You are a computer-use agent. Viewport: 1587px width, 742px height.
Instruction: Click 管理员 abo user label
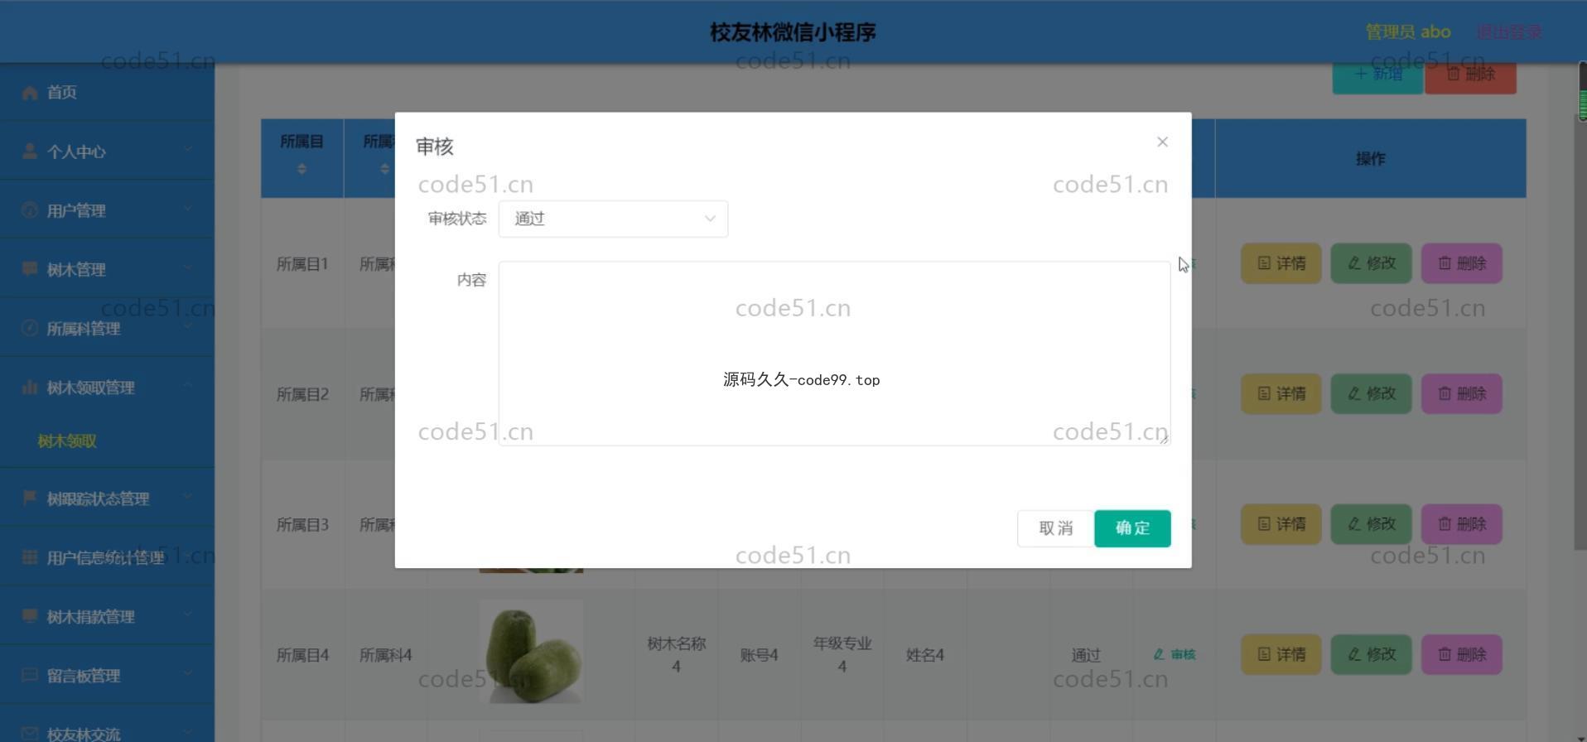[1407, 32]
